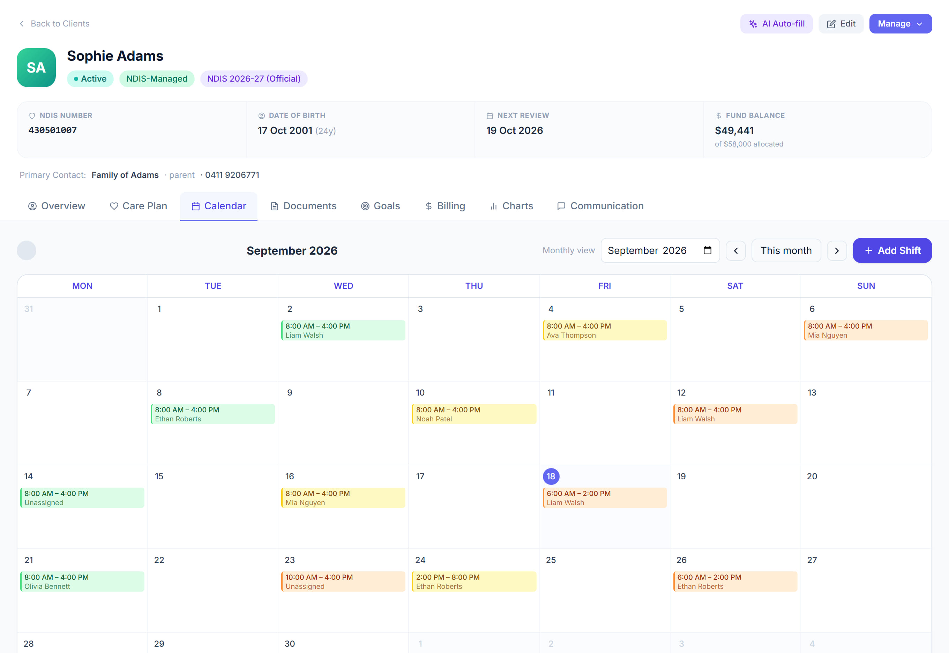The width and height of the screenshot is (949, 653).
Task: Open Ethan Roberts shift on September 8
Action: click(212, 414)
